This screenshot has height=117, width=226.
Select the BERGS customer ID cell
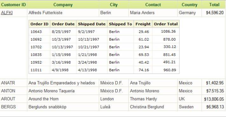tap(8, 107)
